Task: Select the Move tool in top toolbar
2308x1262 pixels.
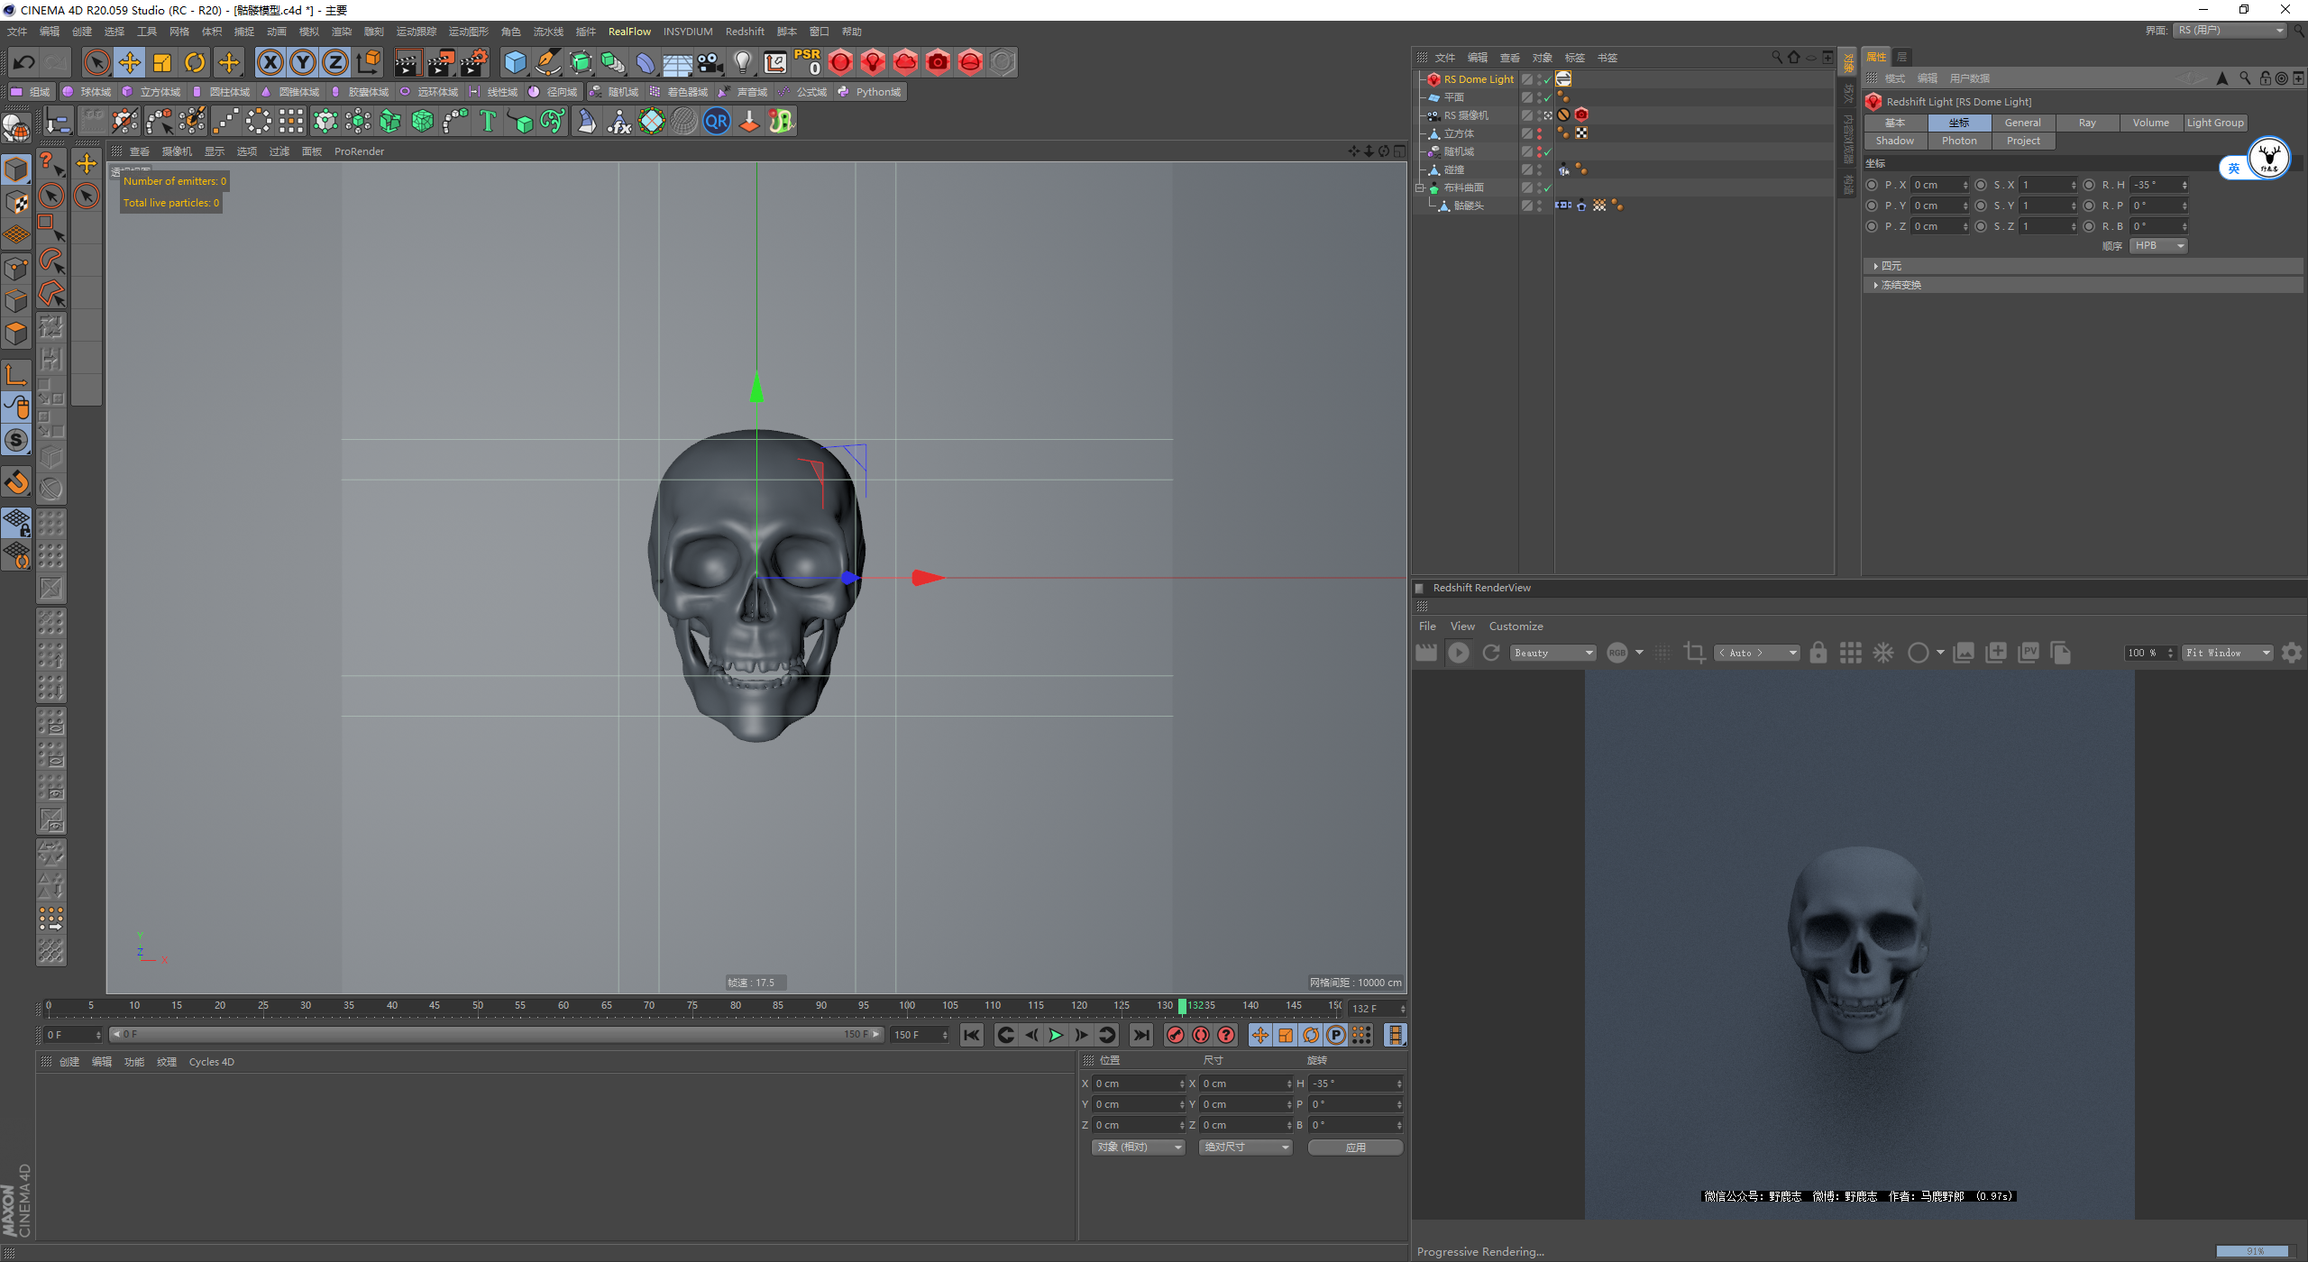Action: click(x=130, y=62)
